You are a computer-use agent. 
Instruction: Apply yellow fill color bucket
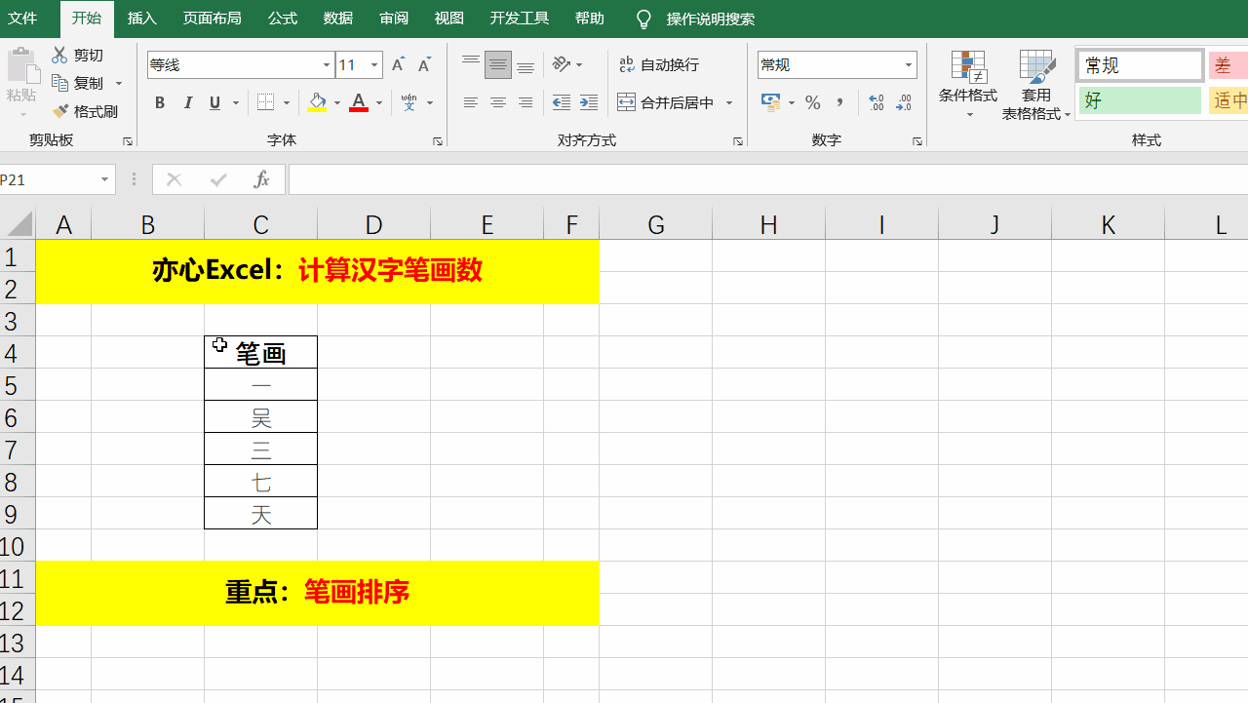pyautogui.click(x=317, y=103)
